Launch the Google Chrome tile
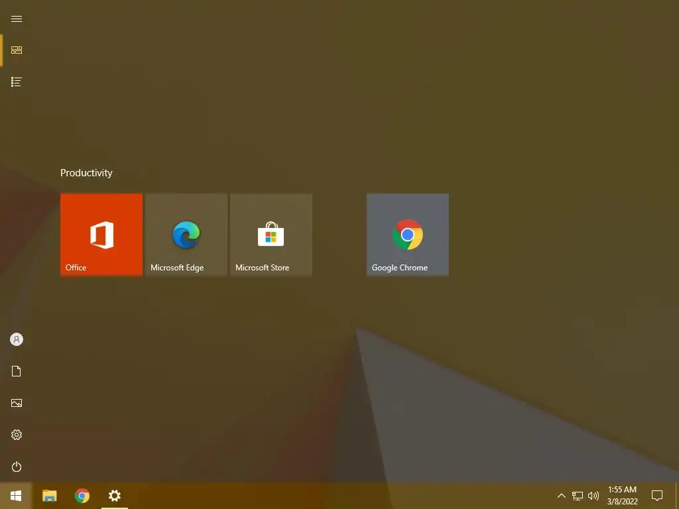This screenshot has height=509, width=679. click(x=408, y=235)
